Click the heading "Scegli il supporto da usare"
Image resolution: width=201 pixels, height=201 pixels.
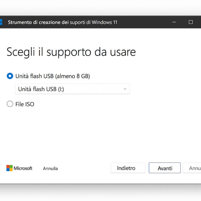click(x=71, y=52)
